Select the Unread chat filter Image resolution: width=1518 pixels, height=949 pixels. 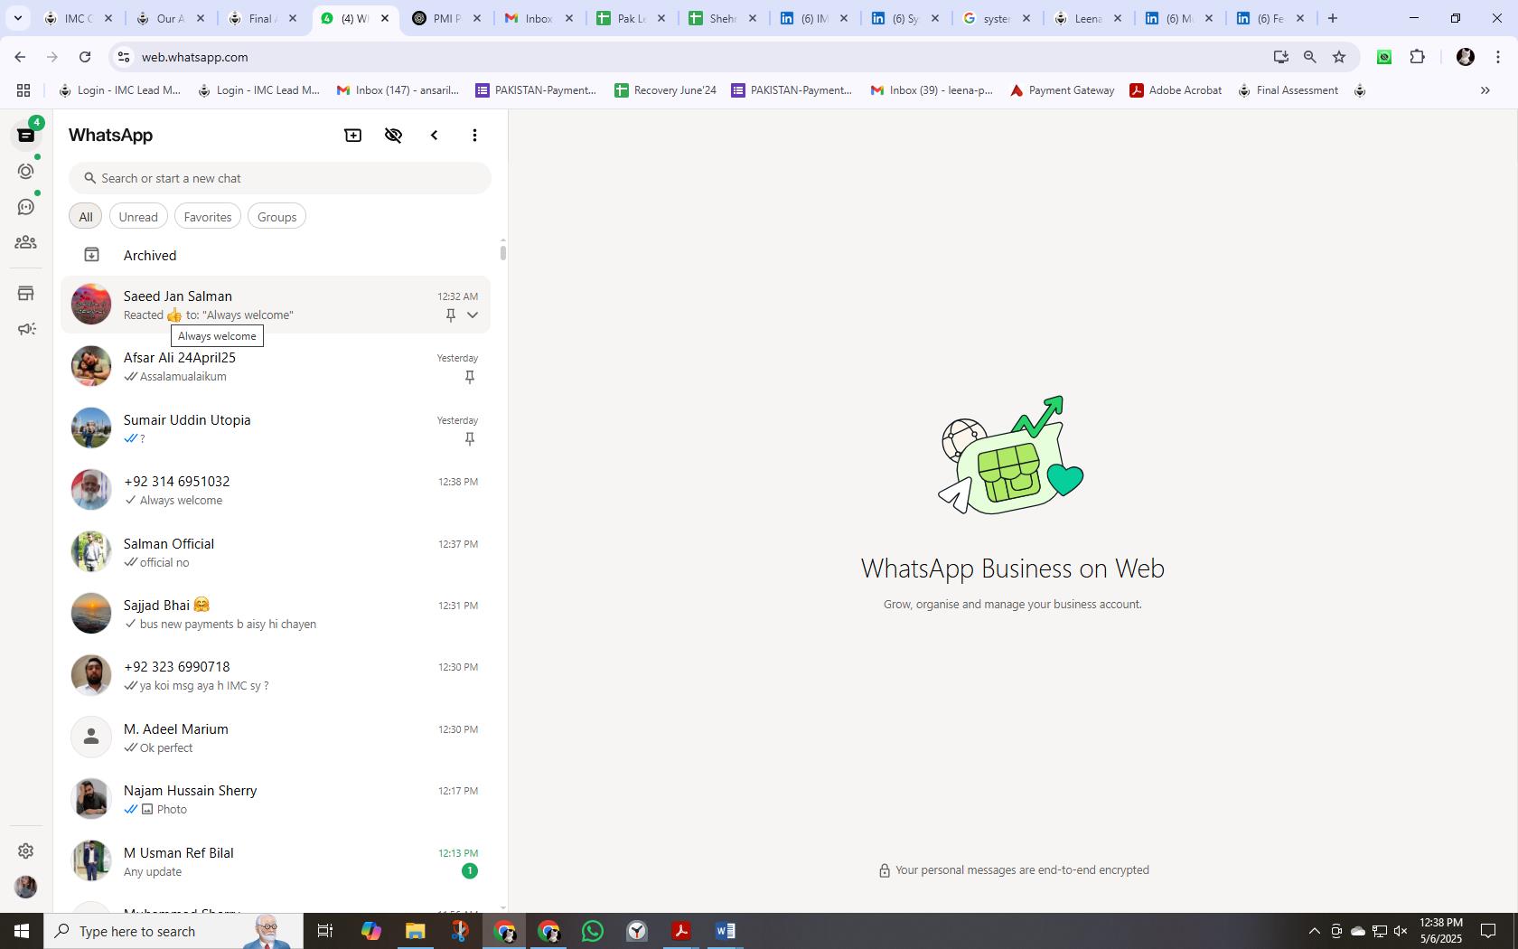pos(138,217)
